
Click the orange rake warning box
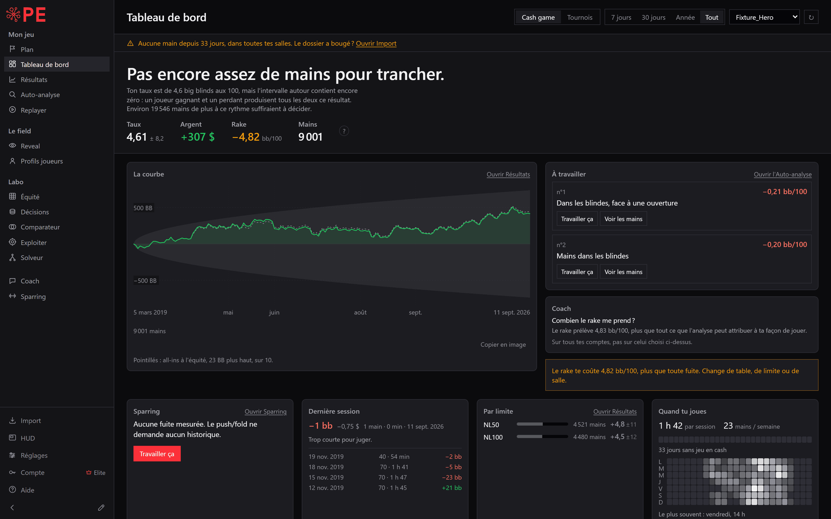click(x=682, y=375)
